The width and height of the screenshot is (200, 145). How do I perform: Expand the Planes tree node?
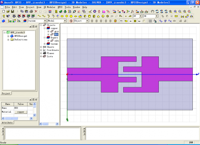tap(41, 53)
